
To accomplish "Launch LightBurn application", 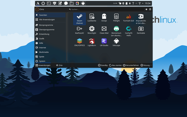I will coord(92,42).
